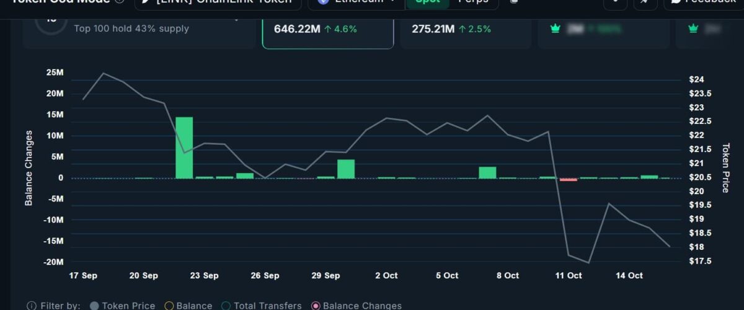Open the LINK ChainLink Token selector

(x=218, y=2)
